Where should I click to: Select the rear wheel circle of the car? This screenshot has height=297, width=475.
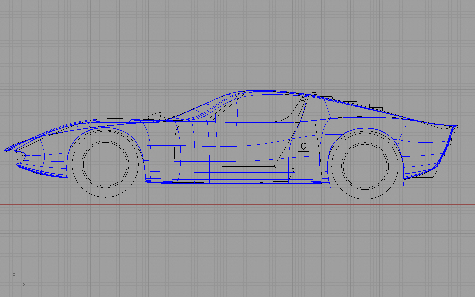[x=365, y=166]
